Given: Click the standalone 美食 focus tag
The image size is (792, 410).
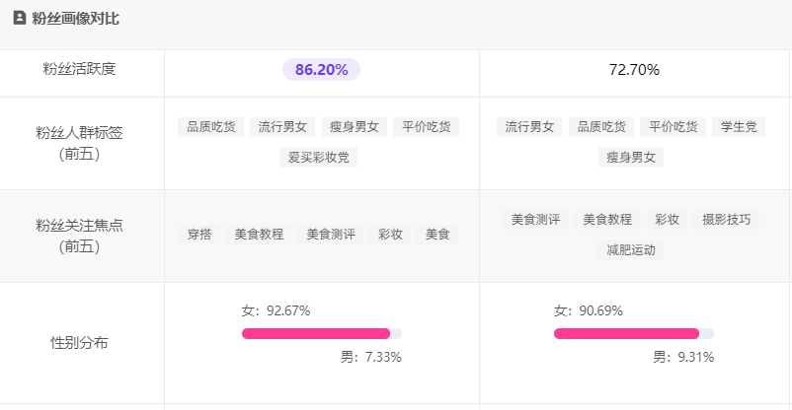Looking at the screenshot, I should [x=437, y=235].
